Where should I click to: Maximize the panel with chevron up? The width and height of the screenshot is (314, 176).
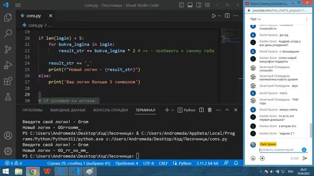(x=227, y=110)
